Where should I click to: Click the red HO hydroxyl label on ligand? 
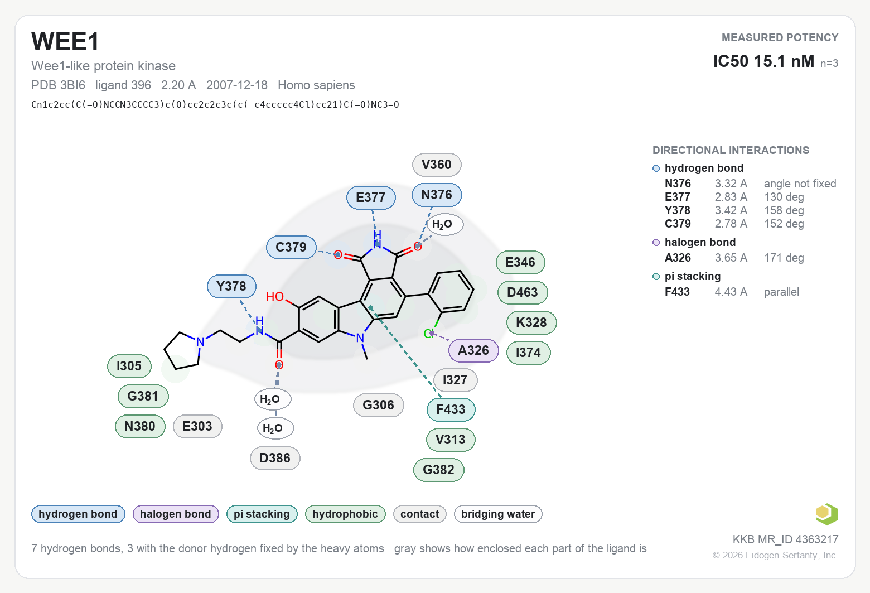pyautogui.click(x=275, y=297)
